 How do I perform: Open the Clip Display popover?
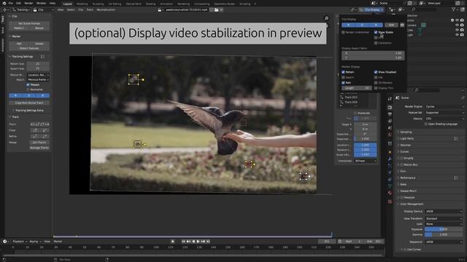point(371,9)
